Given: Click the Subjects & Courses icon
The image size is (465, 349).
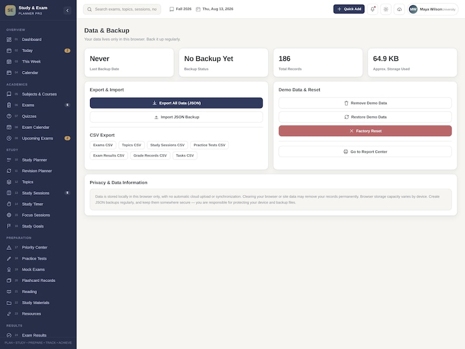Looking at the screenshot, I should coord(9,94).
